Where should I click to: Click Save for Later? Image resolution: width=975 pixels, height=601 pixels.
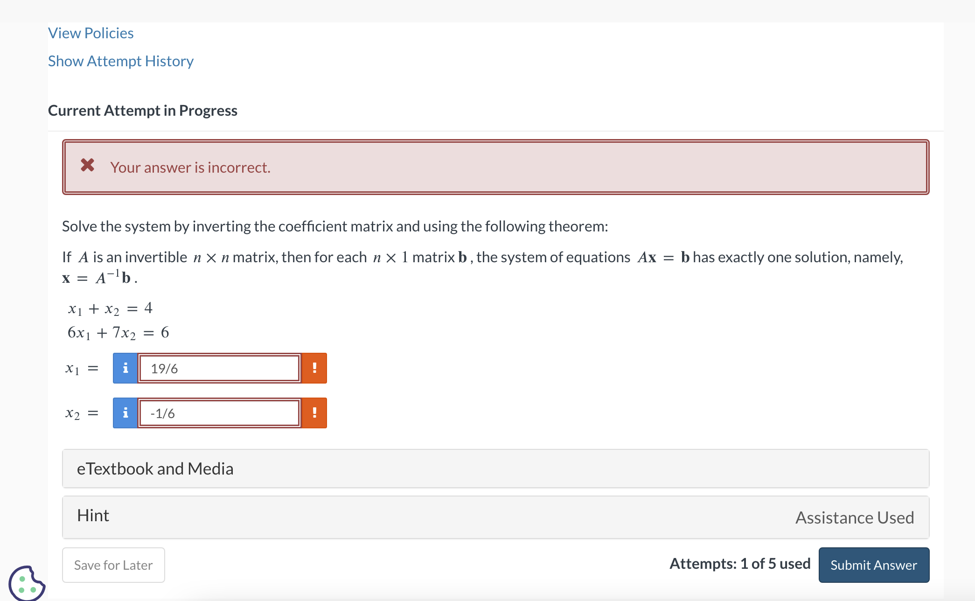[113, 565]
